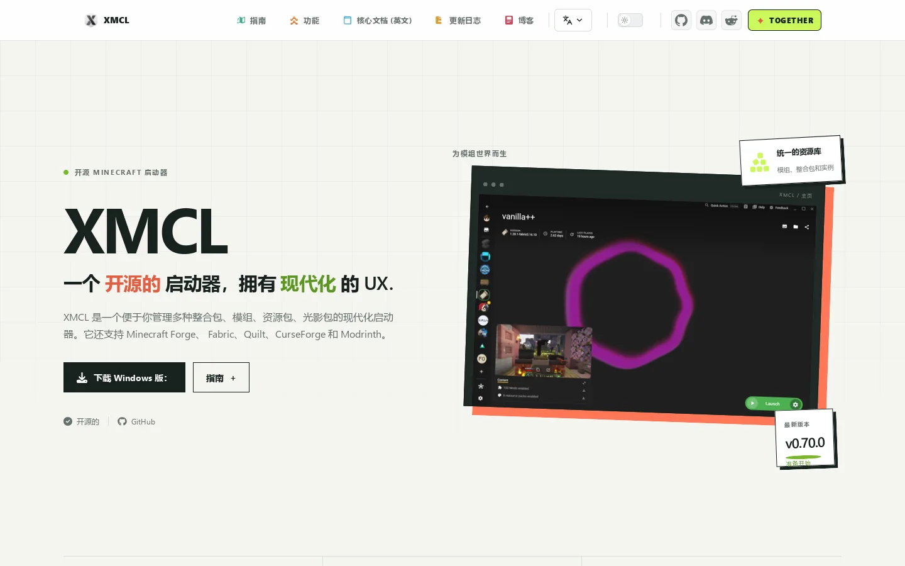
Task: Click the features icon beside 功能
Action: (x=294, y=20)
